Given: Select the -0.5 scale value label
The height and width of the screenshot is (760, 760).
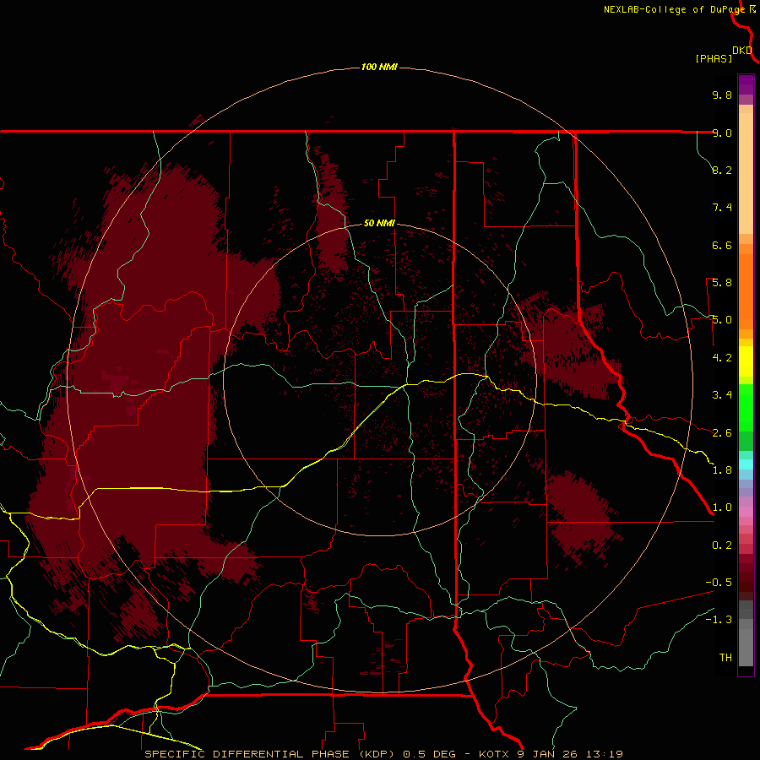Looking at the screenshot, I should (719, 583).
